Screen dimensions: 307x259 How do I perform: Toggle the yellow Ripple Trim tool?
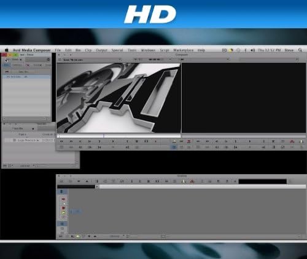click(63, 213)
